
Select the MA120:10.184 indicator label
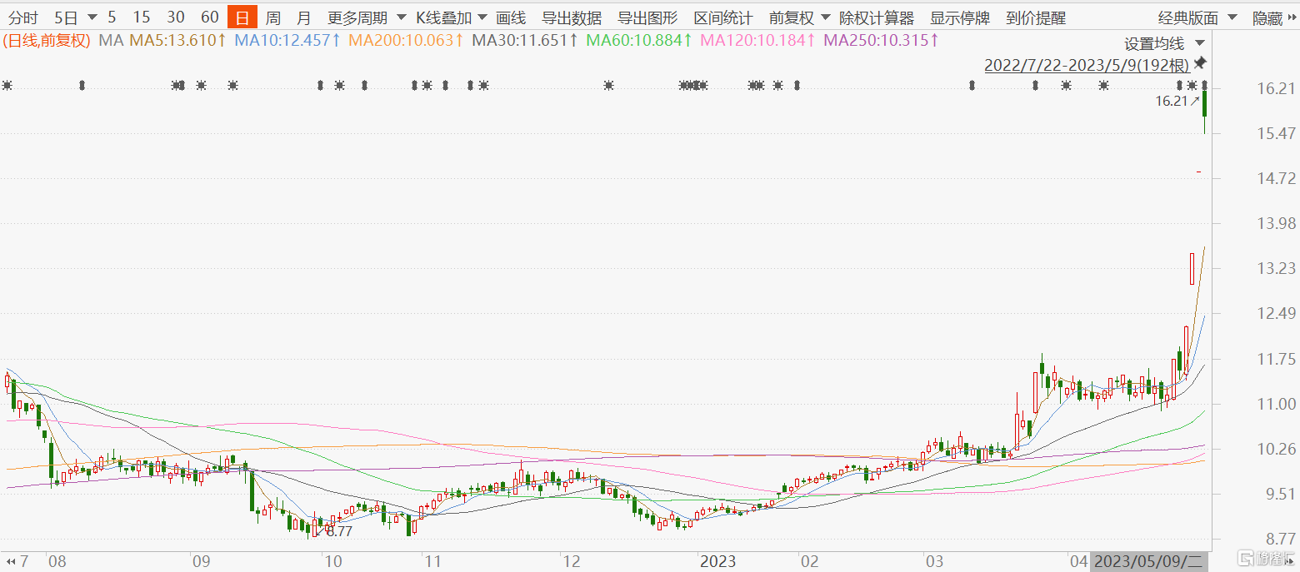click(757, 40)
